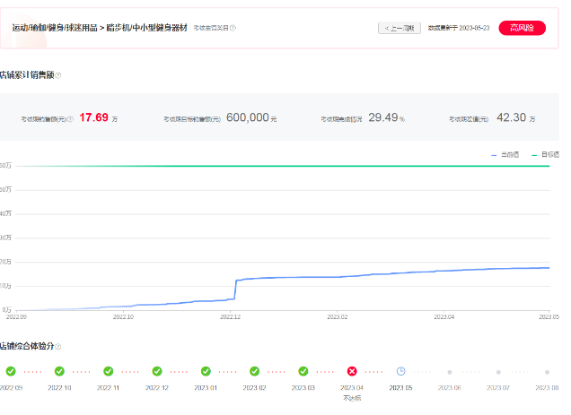Open help icon beside 考核主营类目

tap(233, 28)
